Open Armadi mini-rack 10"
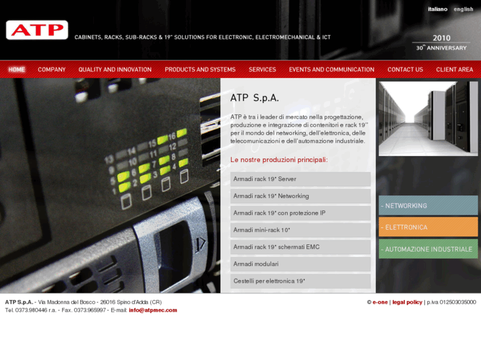This screenshot has width=481, height=360. (x=300, y=230)
